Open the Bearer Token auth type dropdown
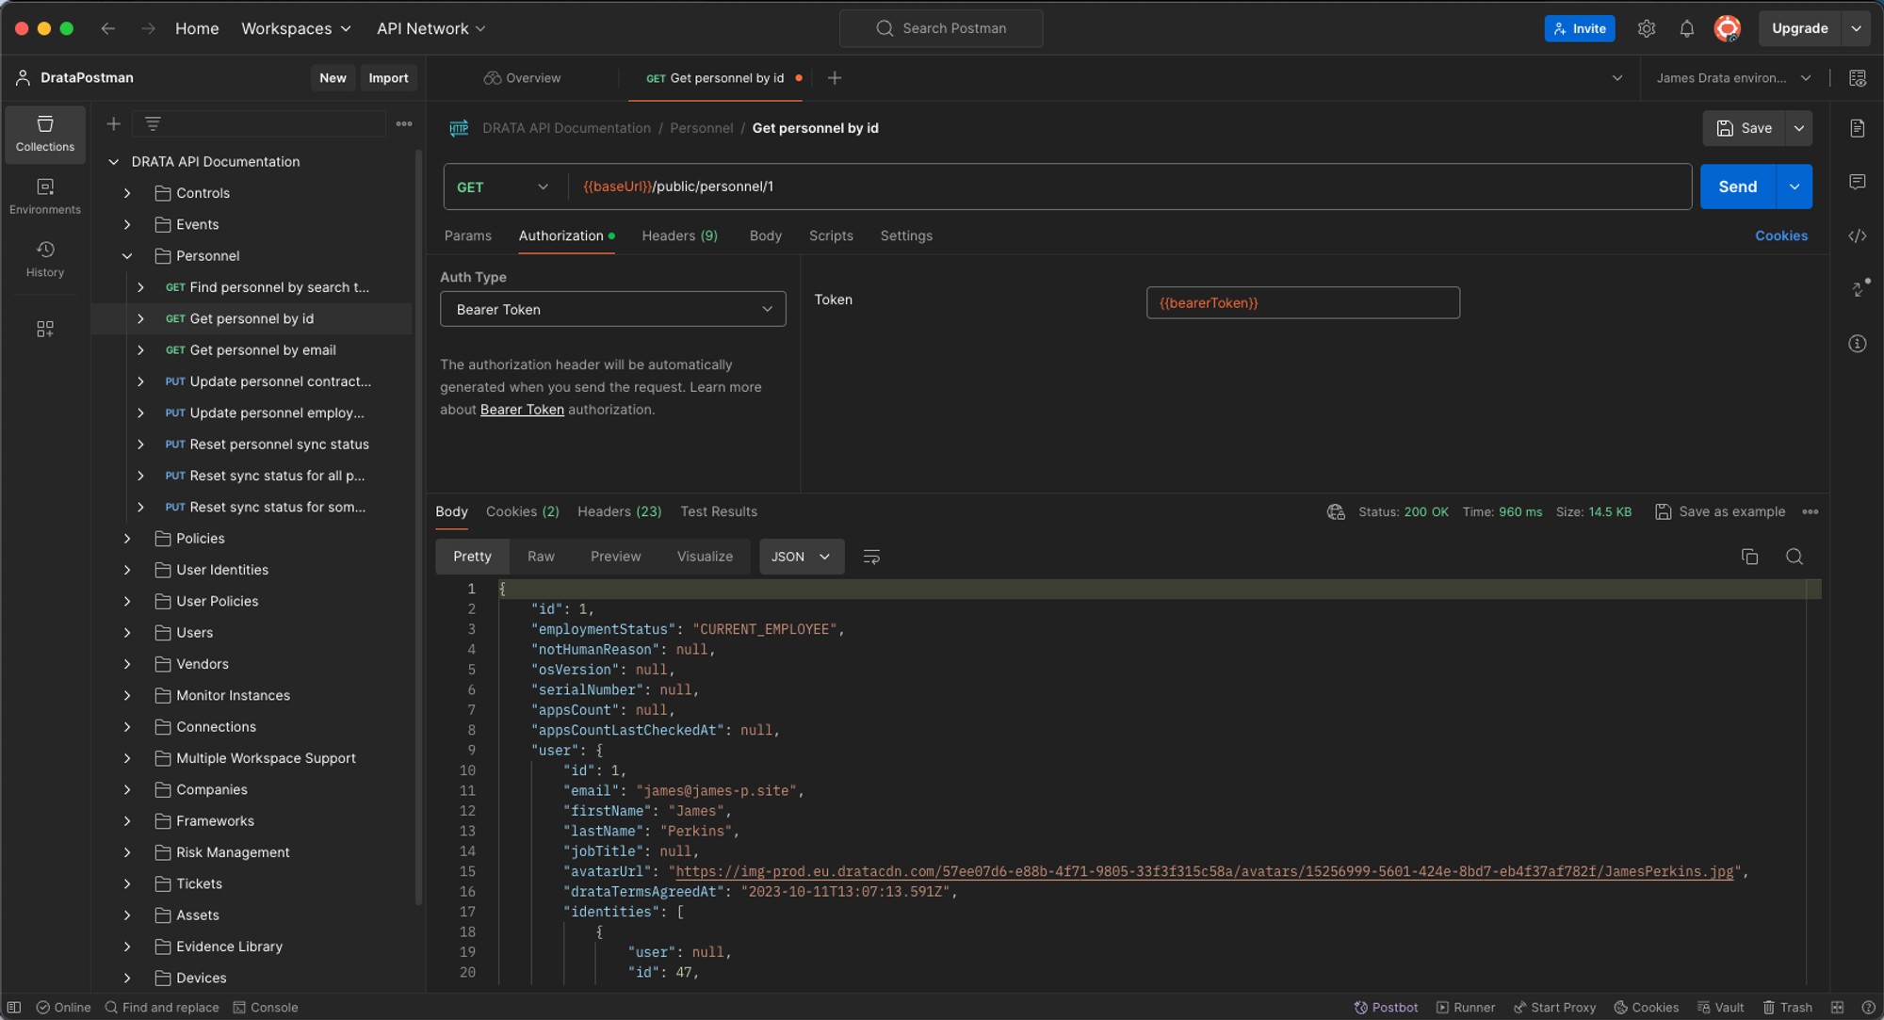This screenshot has height=1020, width=1884. tap(612, 309)
